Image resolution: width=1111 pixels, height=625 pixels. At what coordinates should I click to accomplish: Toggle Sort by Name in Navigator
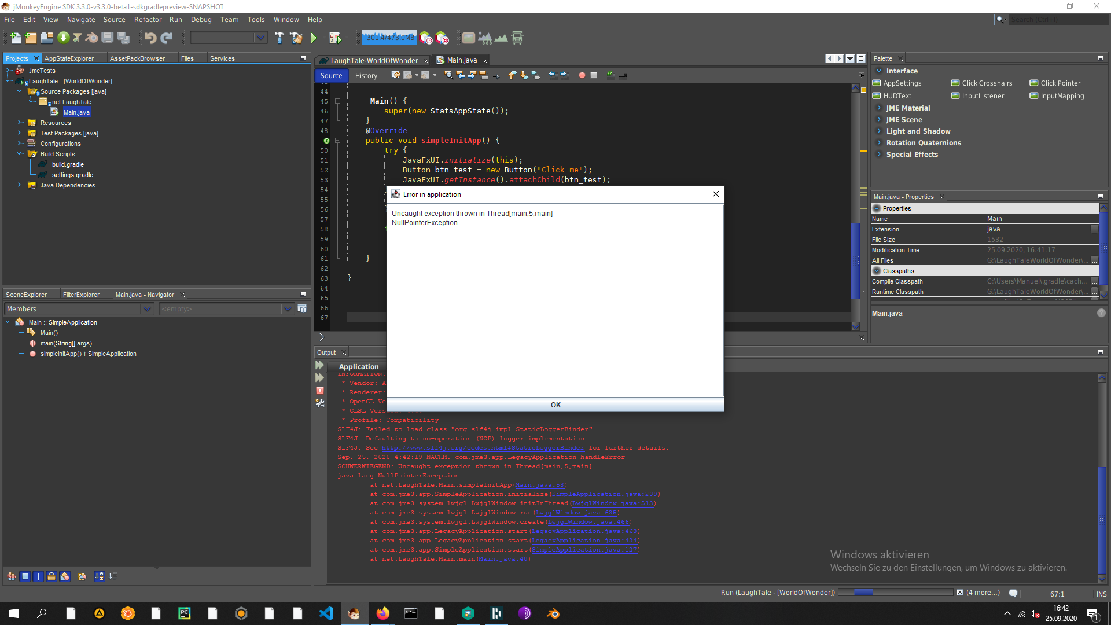[x=100, y=576]
